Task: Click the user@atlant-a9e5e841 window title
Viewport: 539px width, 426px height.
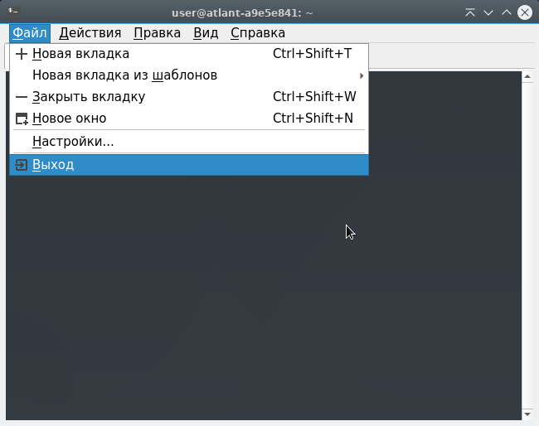Action: tap(242, 13)
